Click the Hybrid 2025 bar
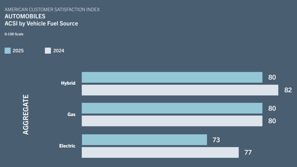 (x=172, y=77)
